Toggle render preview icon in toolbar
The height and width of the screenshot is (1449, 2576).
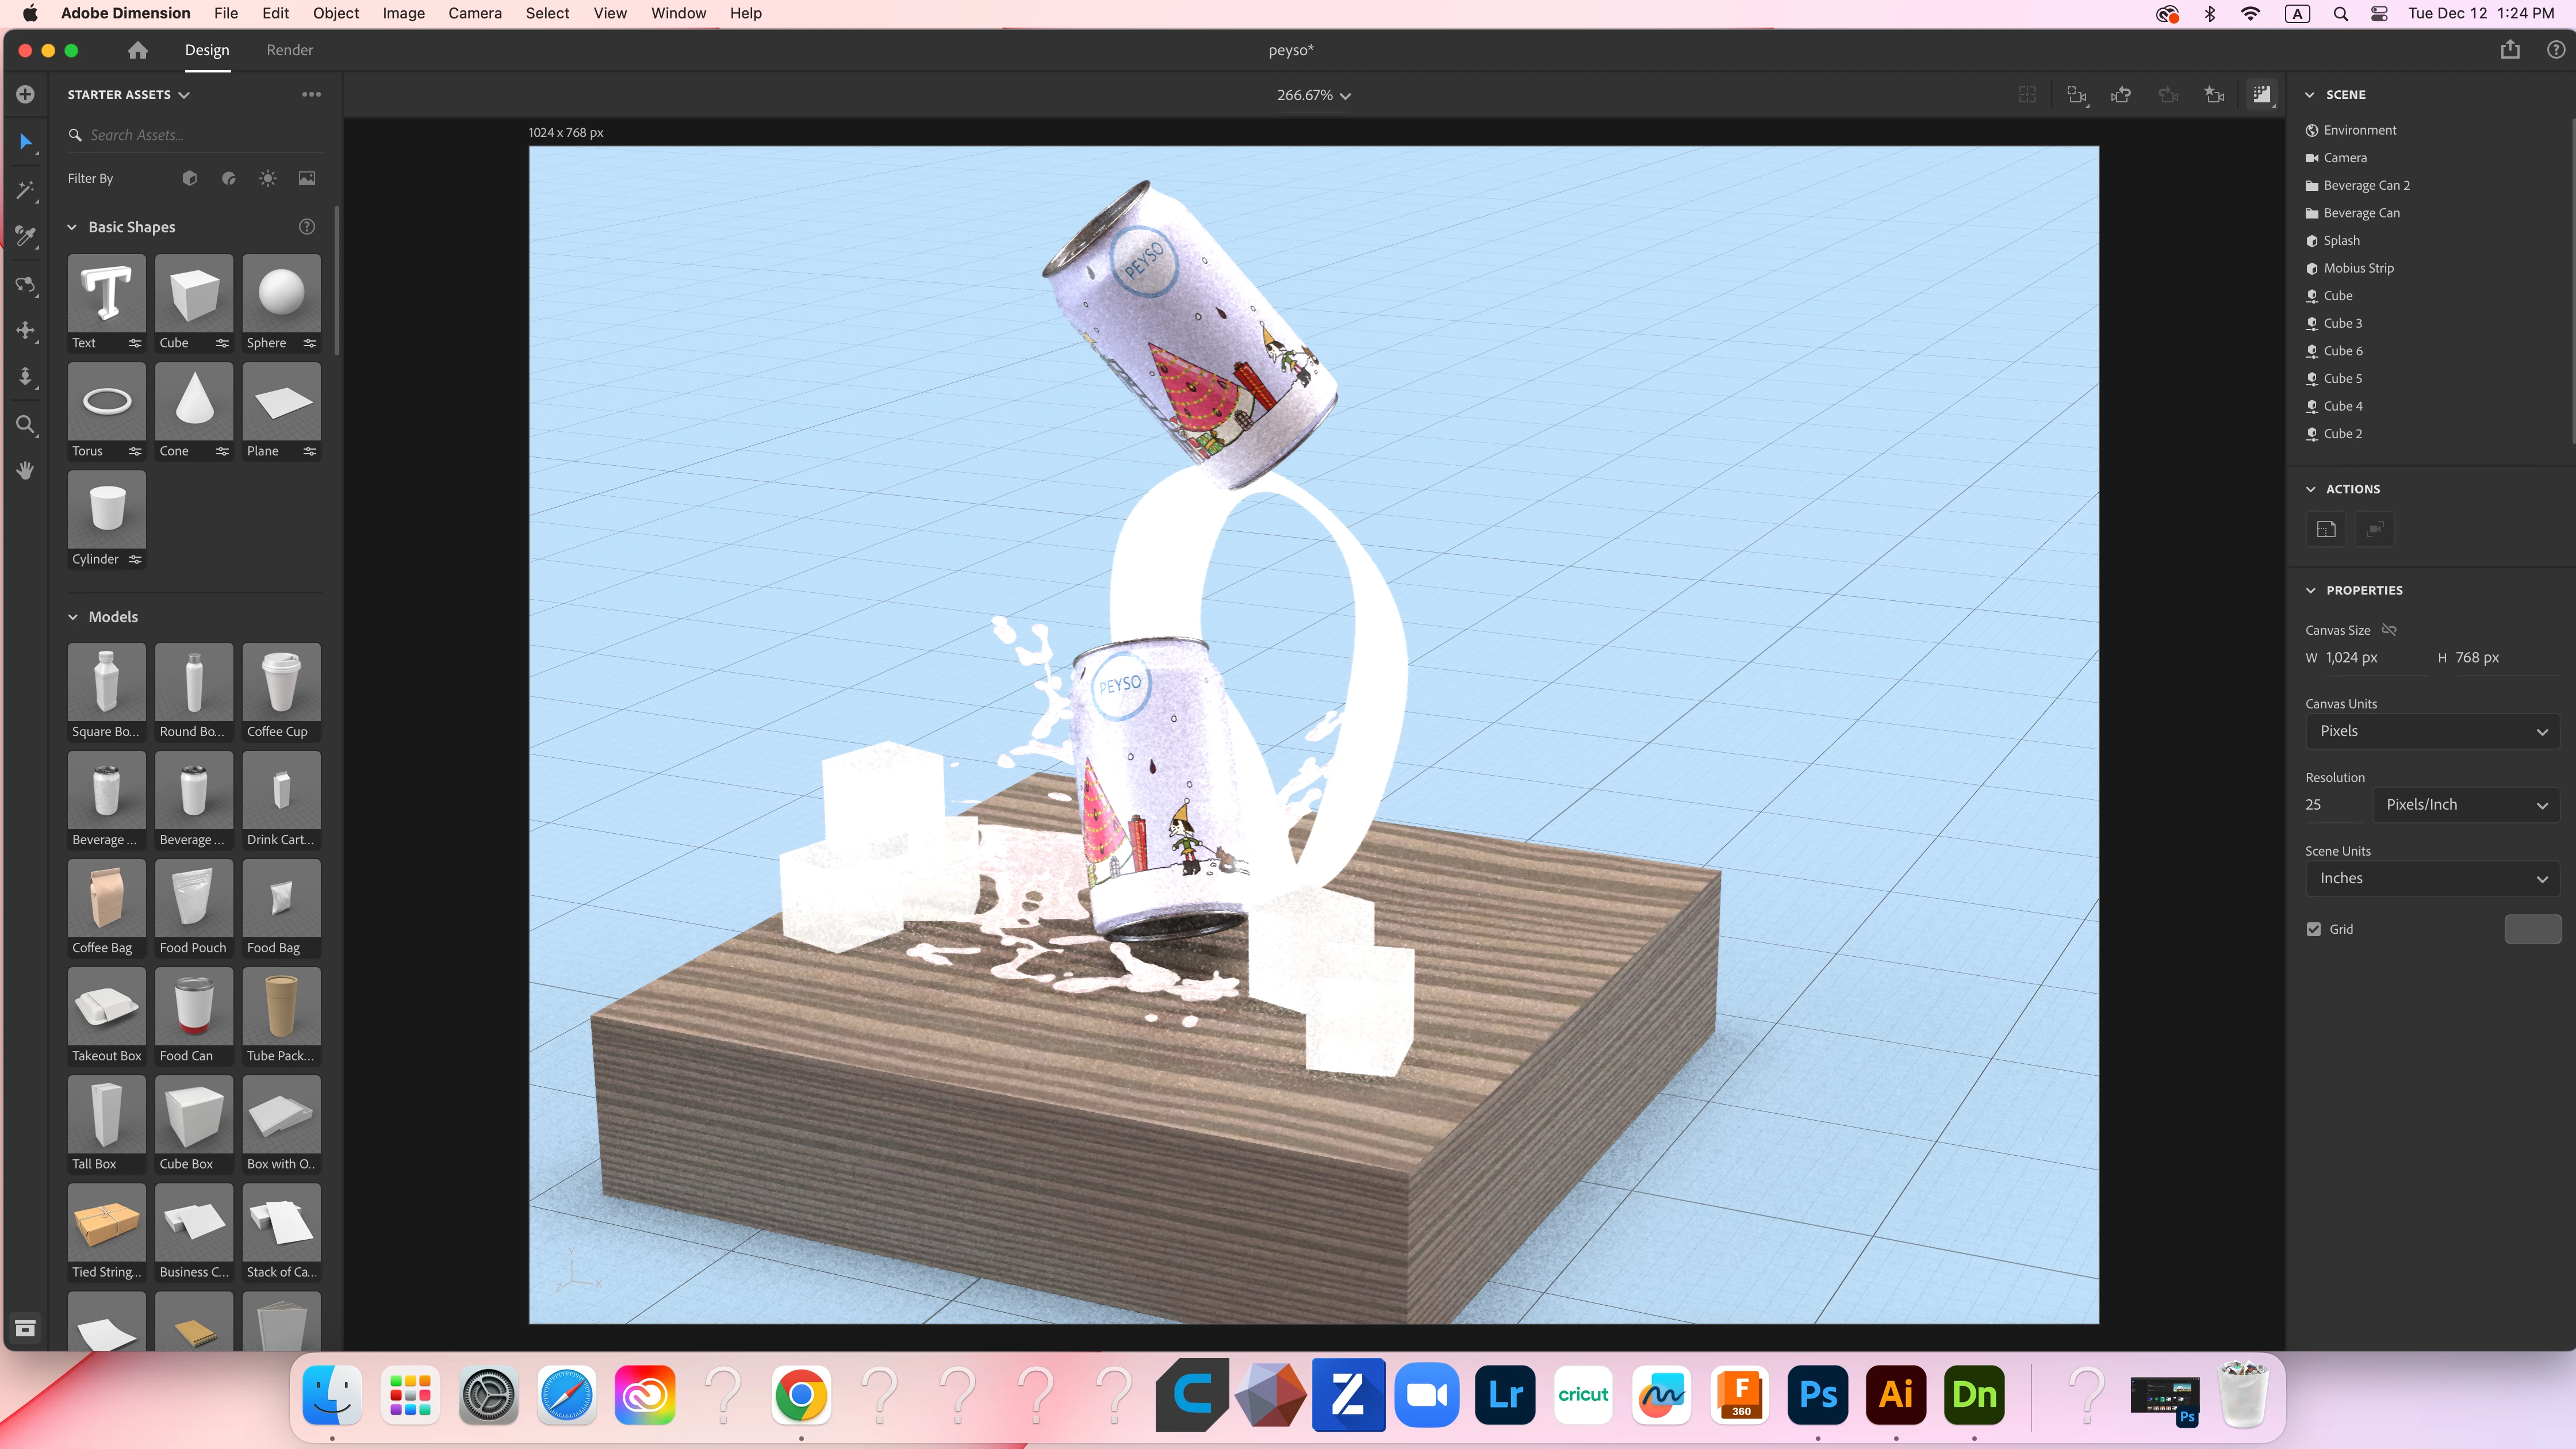pyautogui.click(x=2262, y=95)
